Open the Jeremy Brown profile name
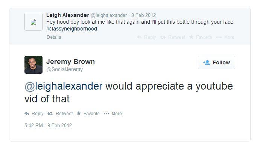 click(x=70, y=62)
